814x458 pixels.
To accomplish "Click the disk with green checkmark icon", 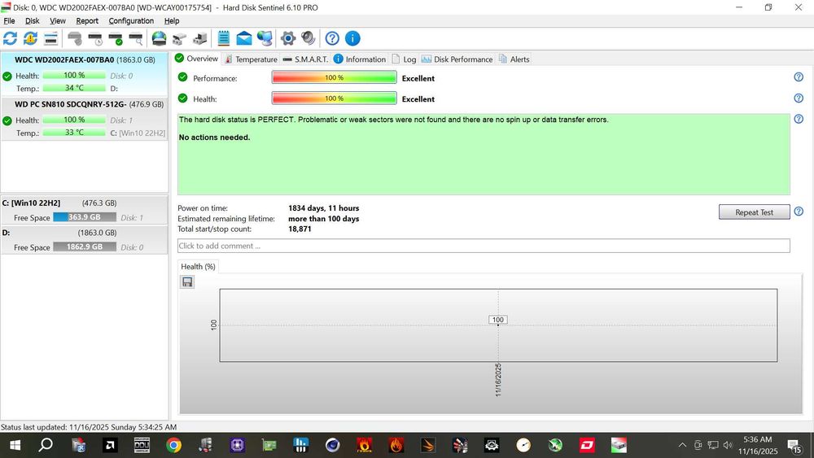I will [116, 38].
